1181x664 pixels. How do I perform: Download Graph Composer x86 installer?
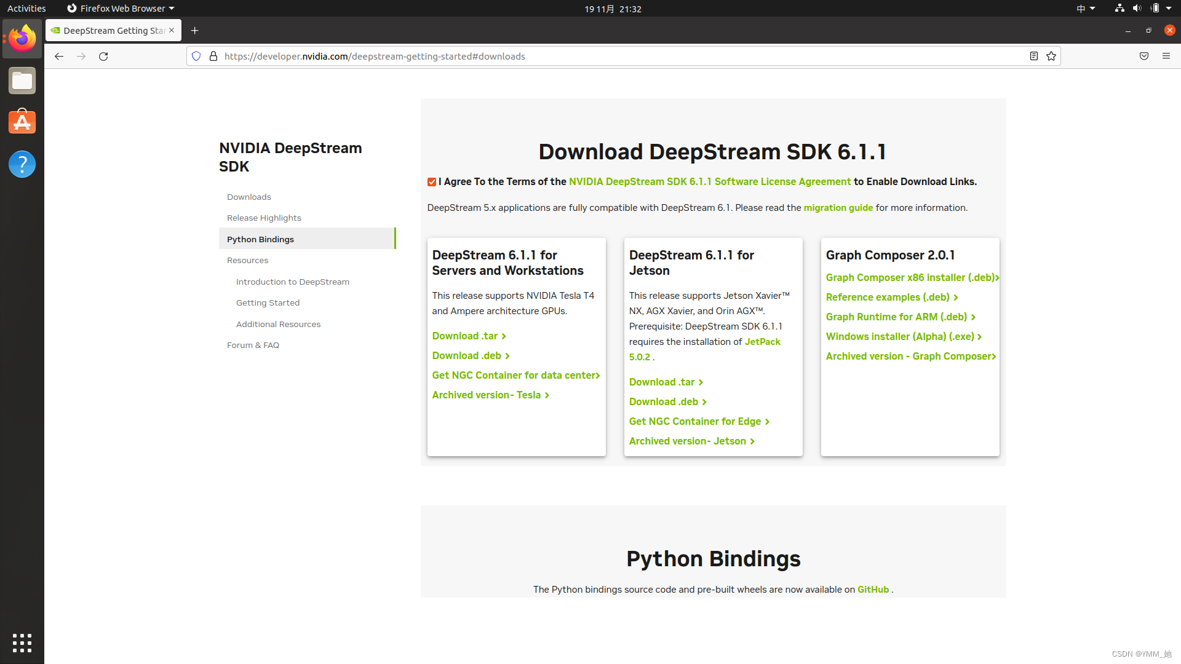click(912, 277)
